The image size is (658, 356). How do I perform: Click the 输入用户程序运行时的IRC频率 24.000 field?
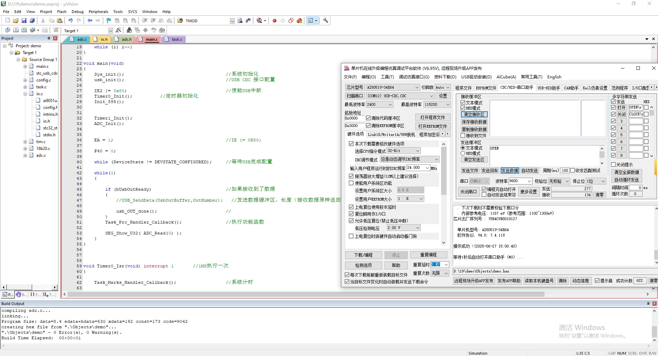pos(418,168)
